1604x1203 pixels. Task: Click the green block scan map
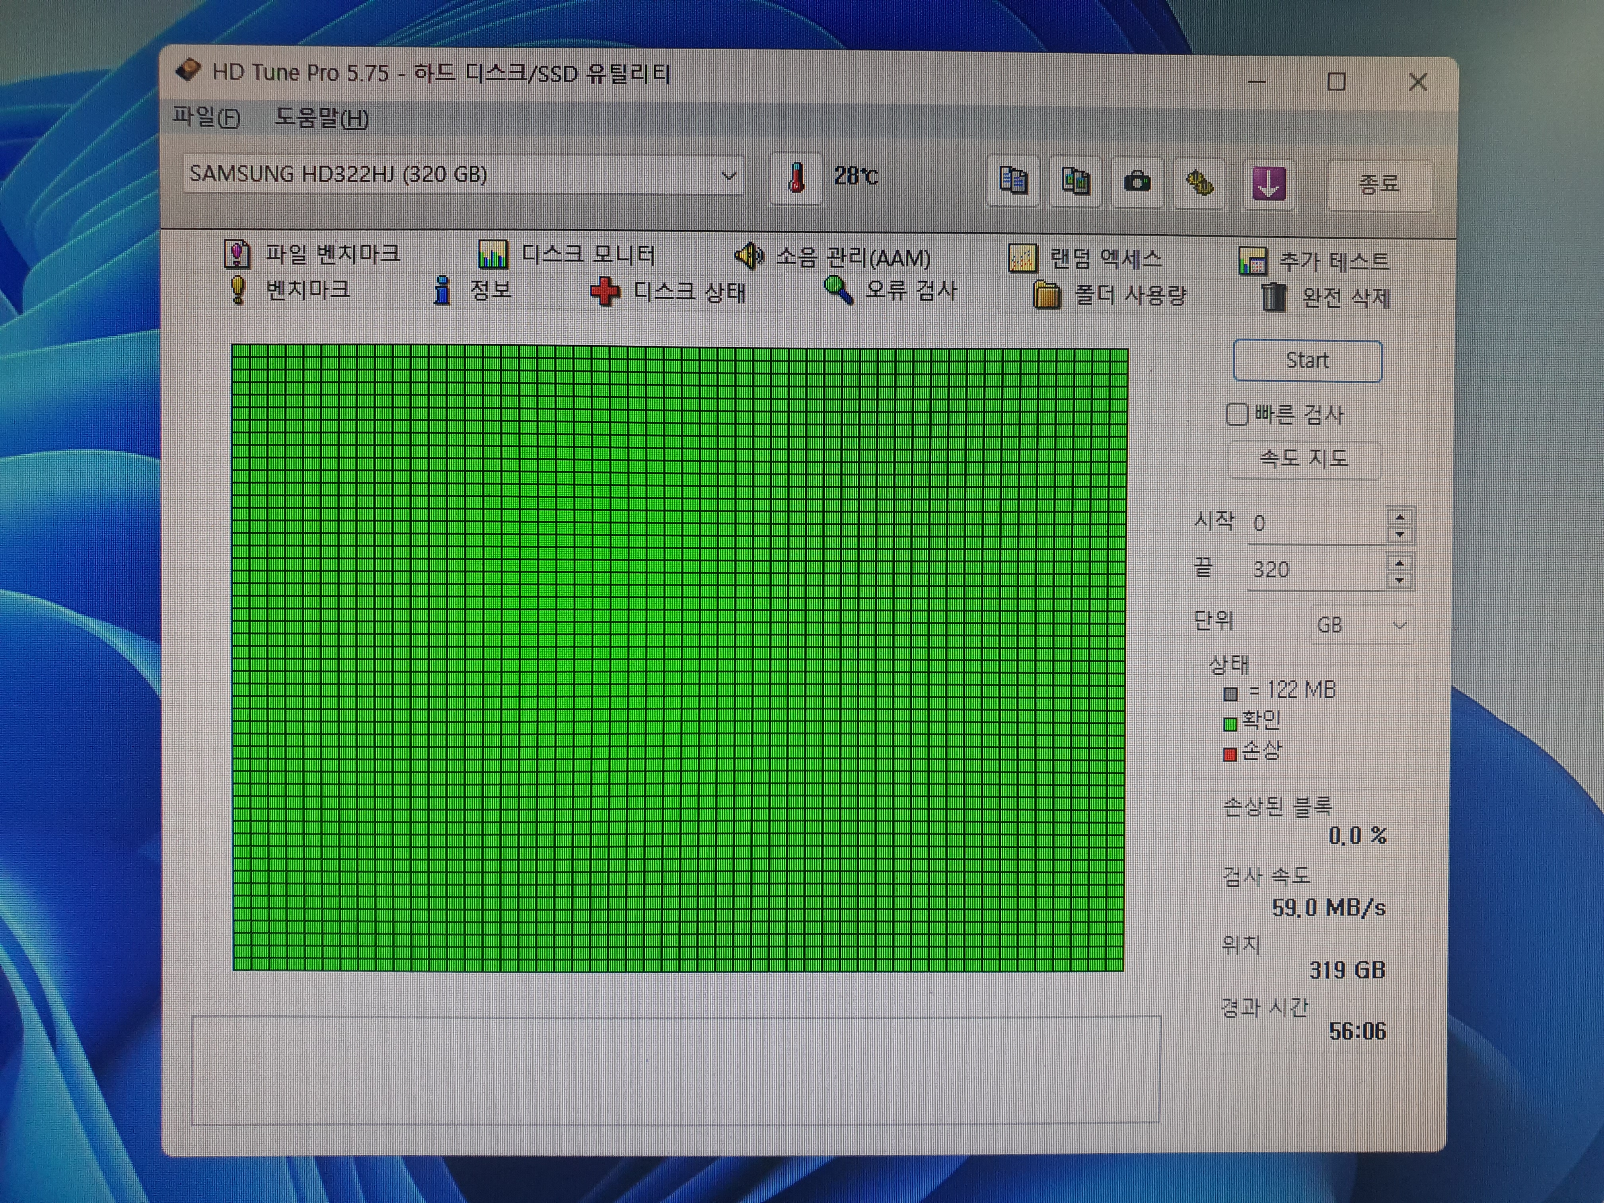(x=679, y=658)
